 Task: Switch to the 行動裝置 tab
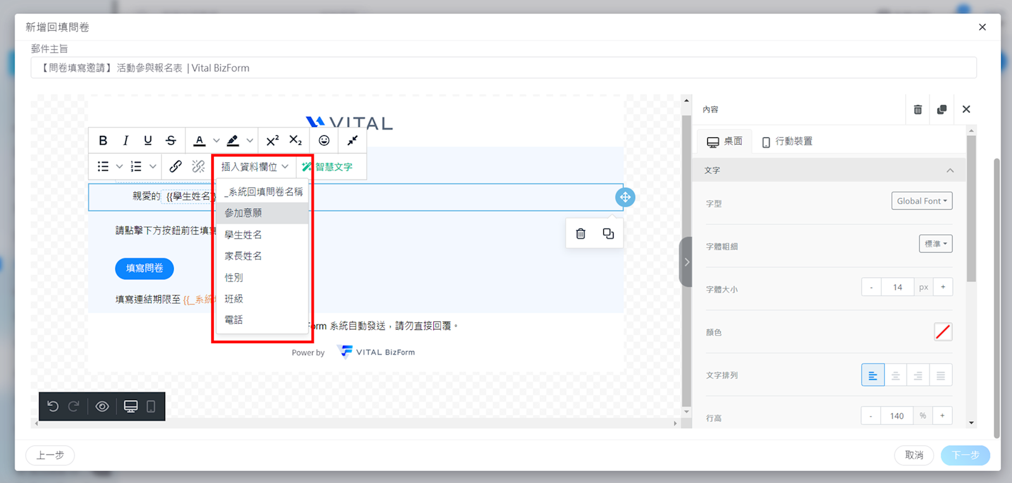787,142
